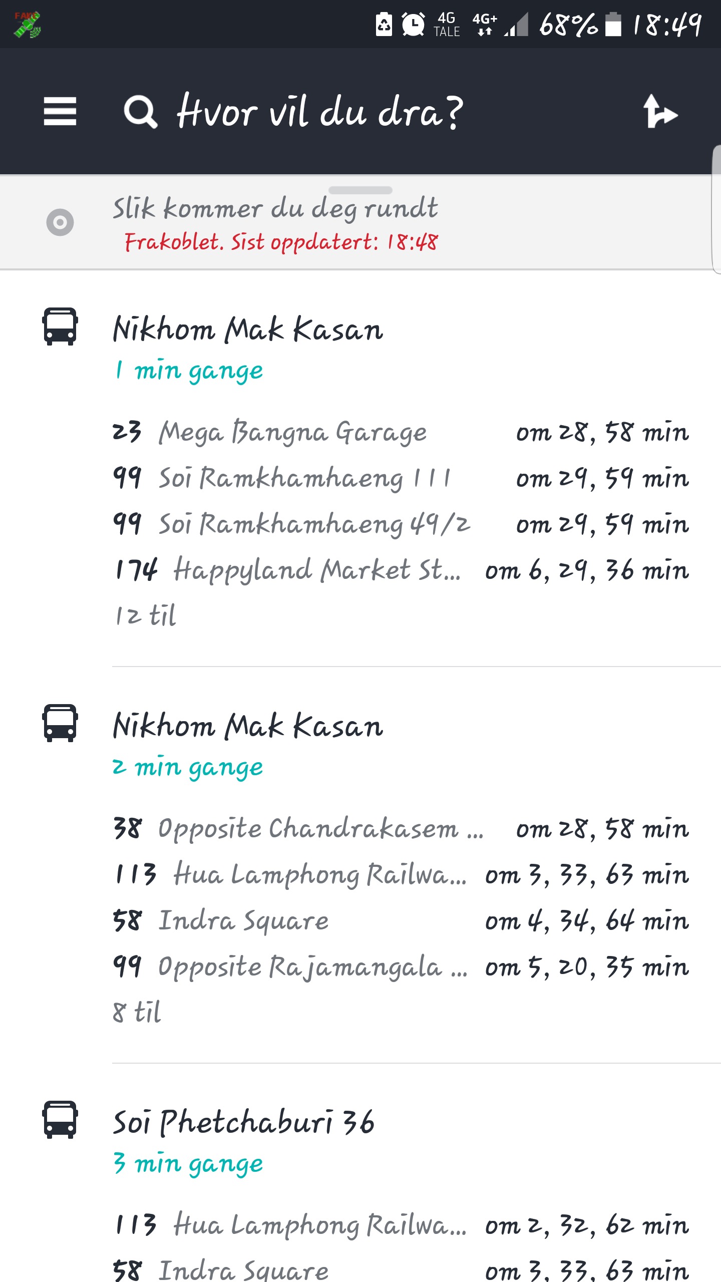Tap the fake GPS satellite status icon
The width and height of the screenshot is (721, 1282).
27,25
